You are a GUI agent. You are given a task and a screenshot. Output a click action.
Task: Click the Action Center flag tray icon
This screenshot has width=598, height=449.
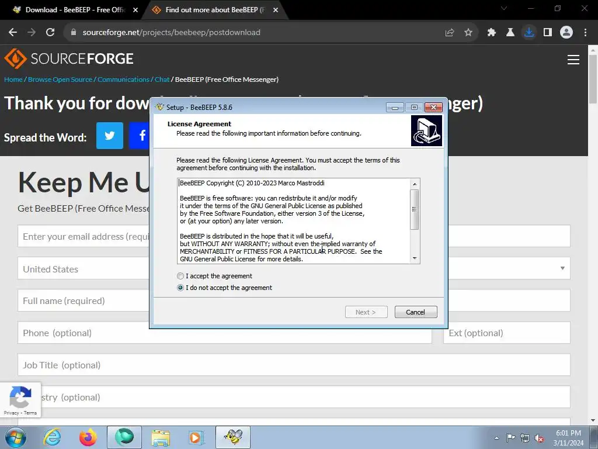tap(510, 438)
